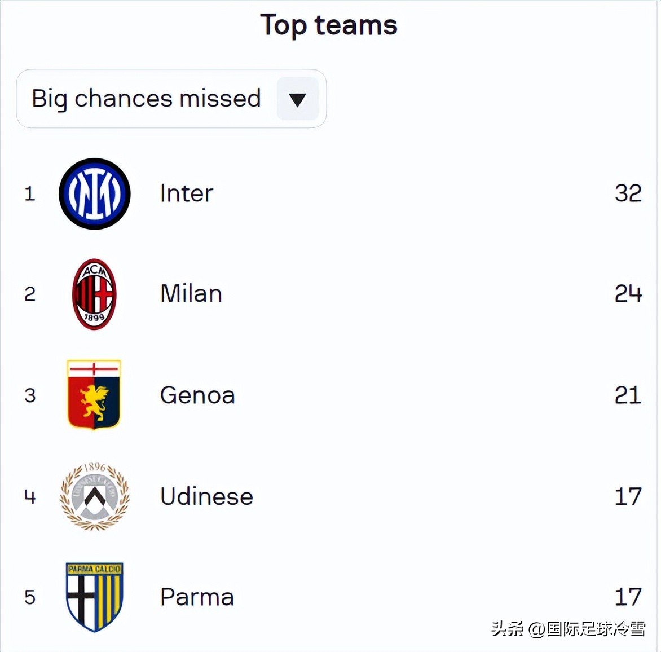The height and width of the screenshot is (652, 661).
Task: Click Inter's value of 32
Action: pos(628,193)
